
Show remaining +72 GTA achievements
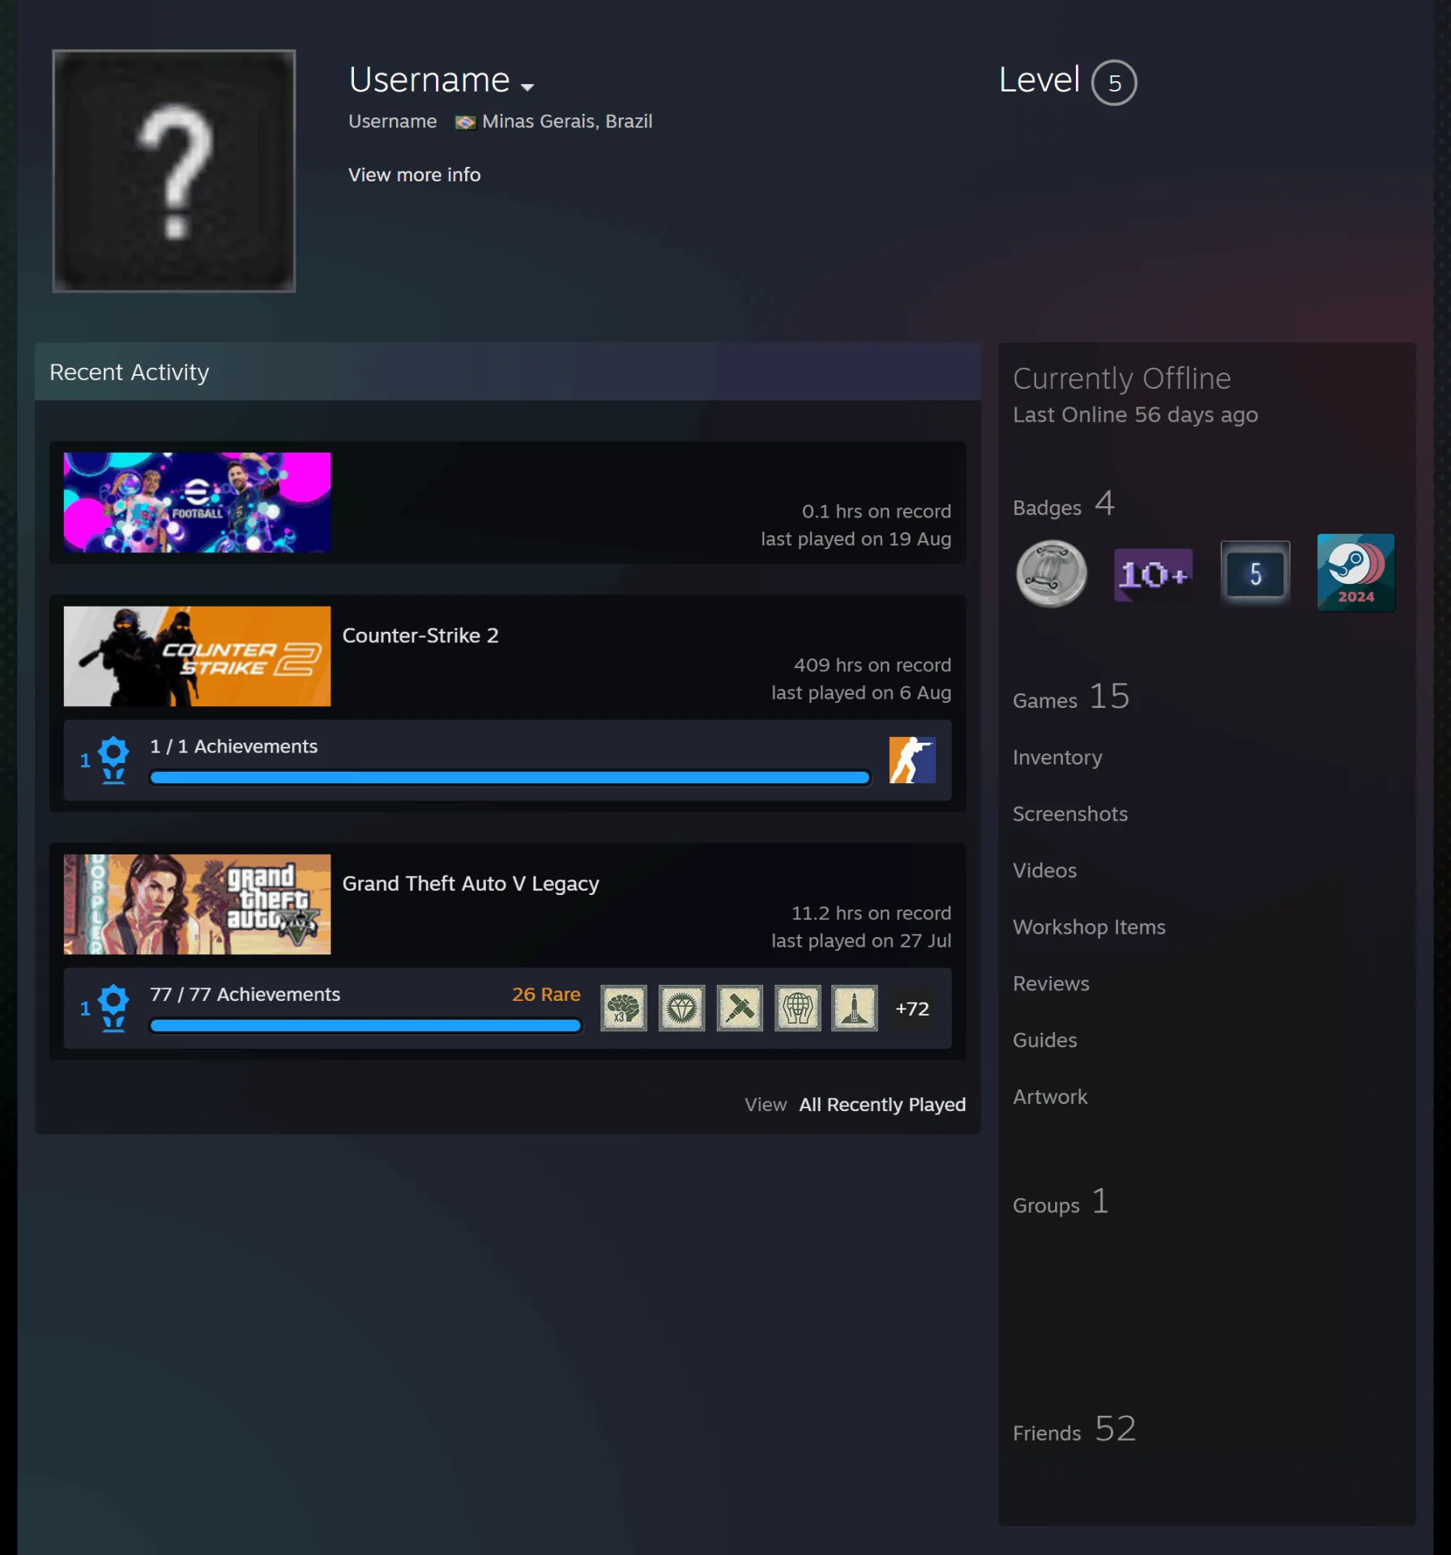point(912,1008)
